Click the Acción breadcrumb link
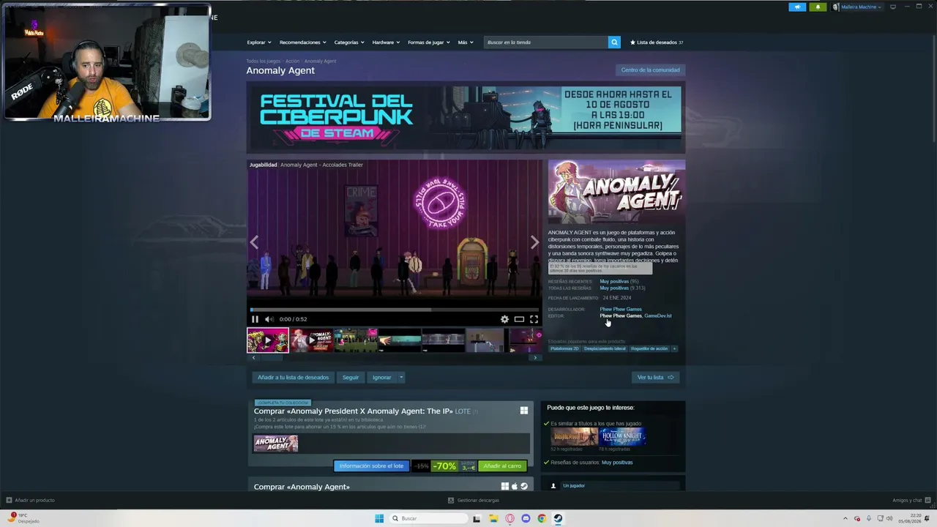Viewport: 937px width, 527px height. (x=293, y=61)
